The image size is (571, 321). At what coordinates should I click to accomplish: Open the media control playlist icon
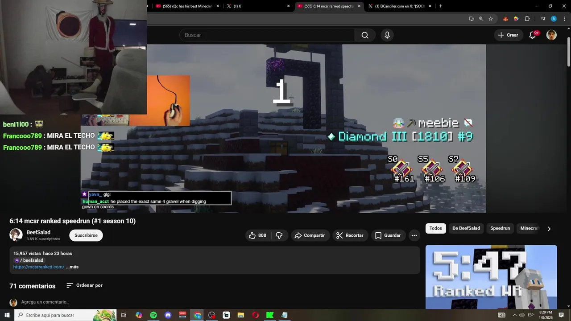point(543,19)
